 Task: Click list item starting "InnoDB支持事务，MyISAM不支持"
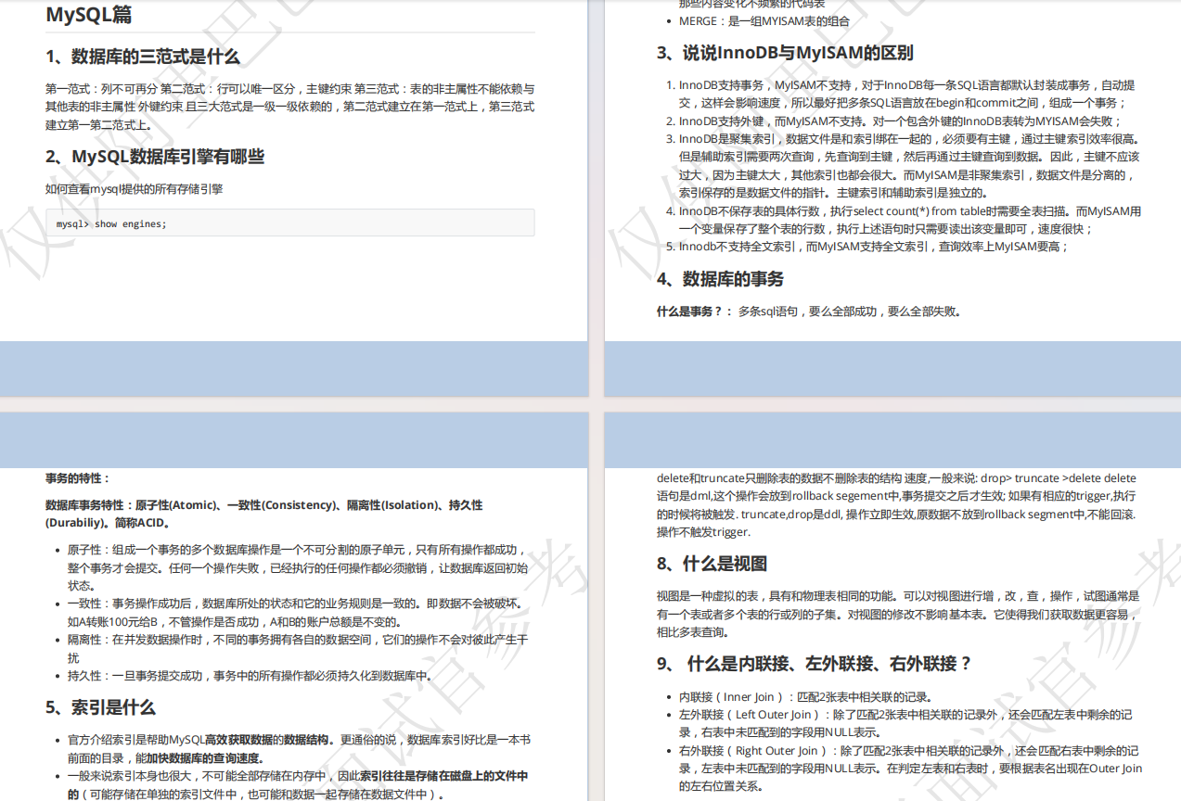click(907, 94)
